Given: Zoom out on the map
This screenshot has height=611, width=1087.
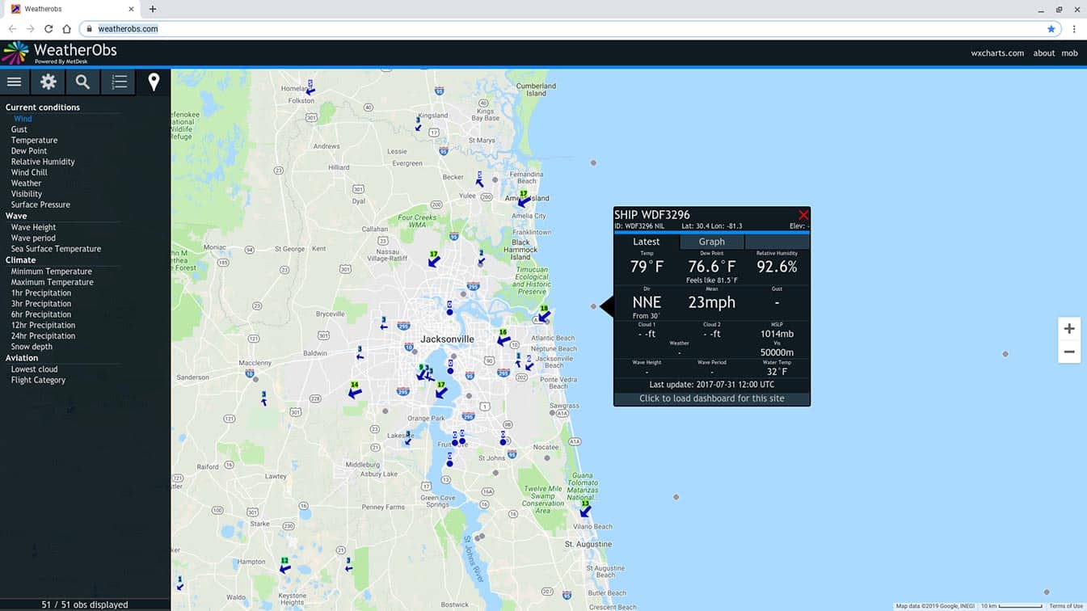Looking at the screenshot, I should point(1068,352).
